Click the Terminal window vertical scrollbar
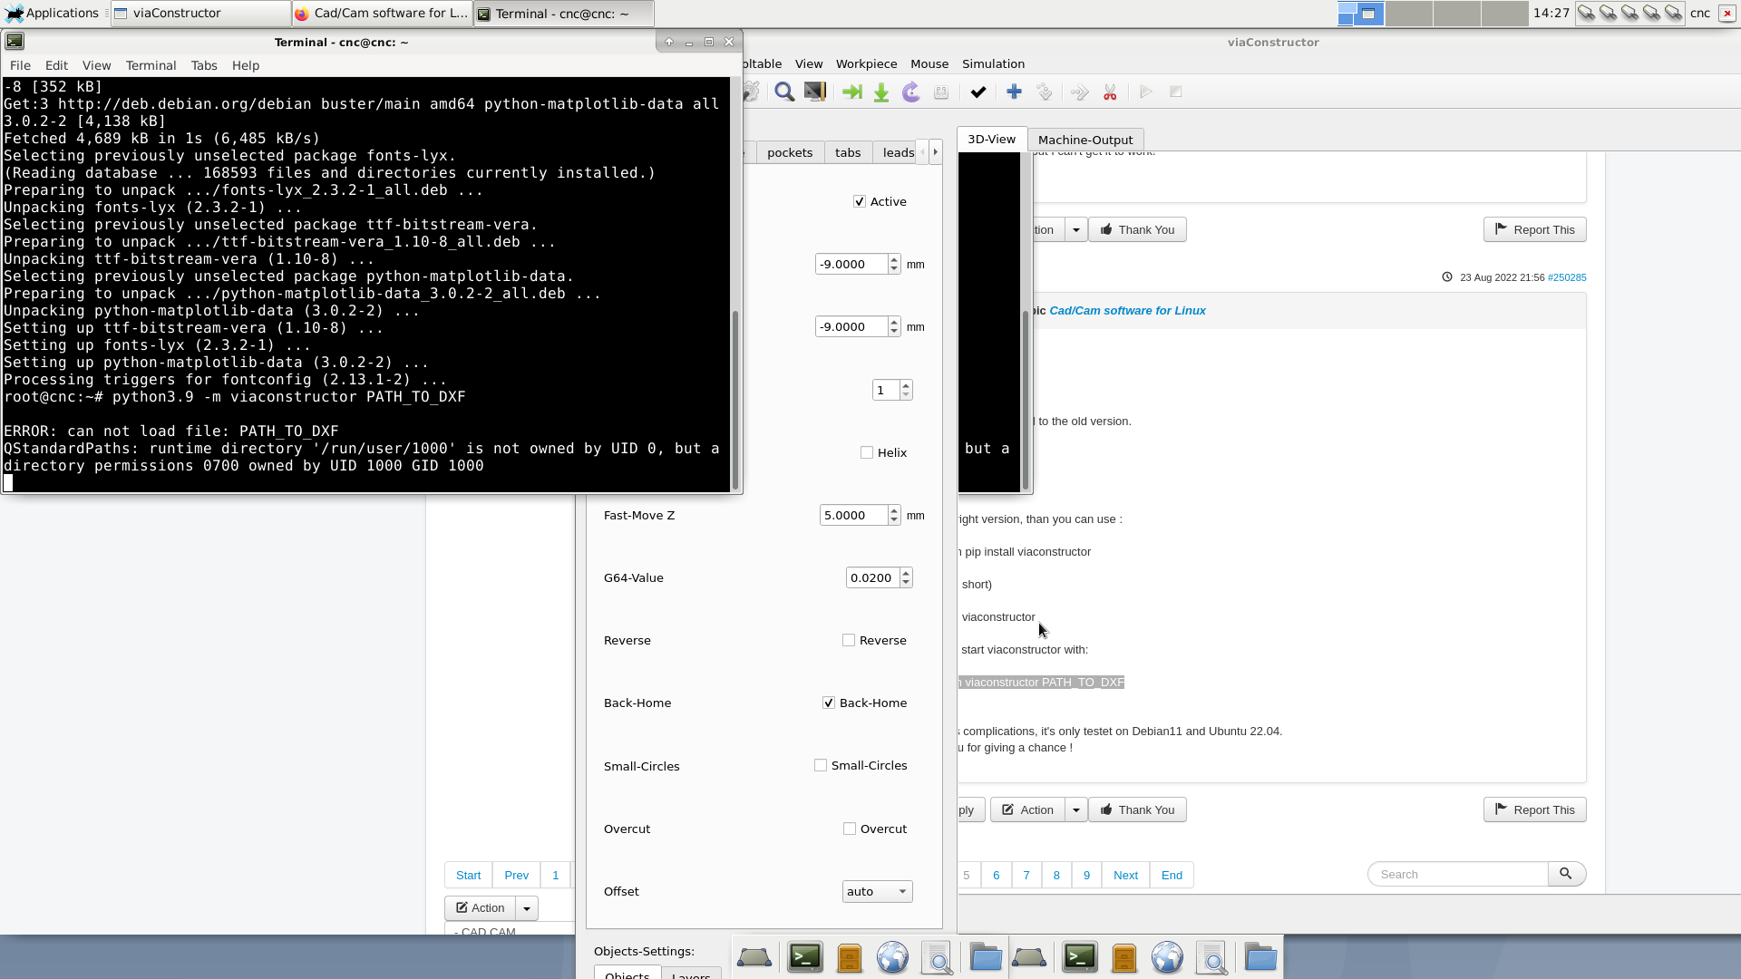The image size is (1741, 979). pyautogui.click(x=735, y=399)
